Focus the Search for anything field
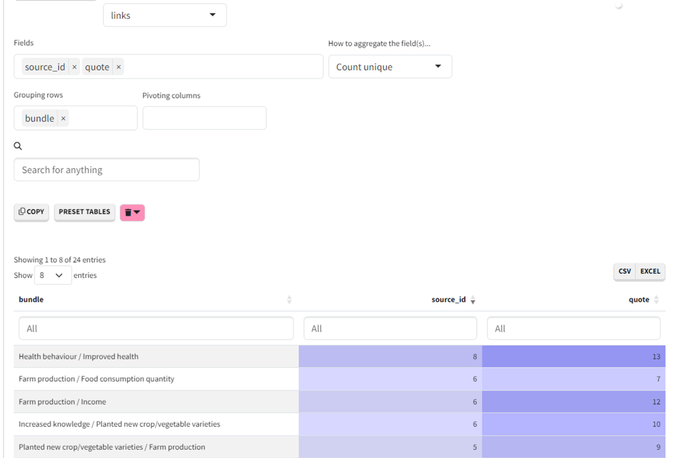674x458 pixels. point(107,170)
